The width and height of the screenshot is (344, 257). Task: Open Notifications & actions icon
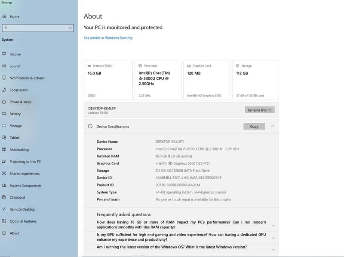pos(4,78)
